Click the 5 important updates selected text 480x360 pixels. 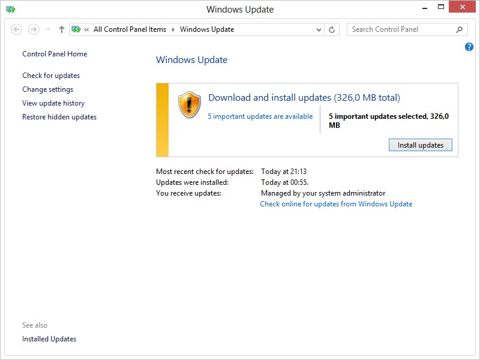pyautogui.click(x=389, y=121)
